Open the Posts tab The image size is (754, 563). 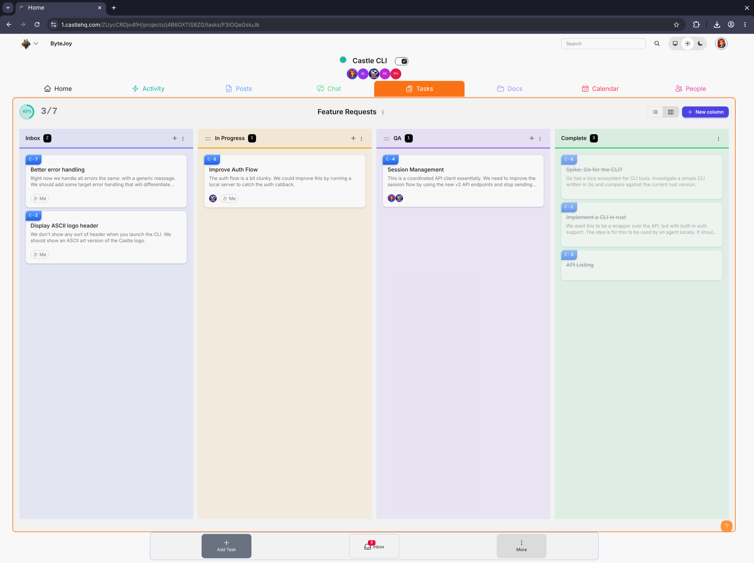[x=239, y=88]
